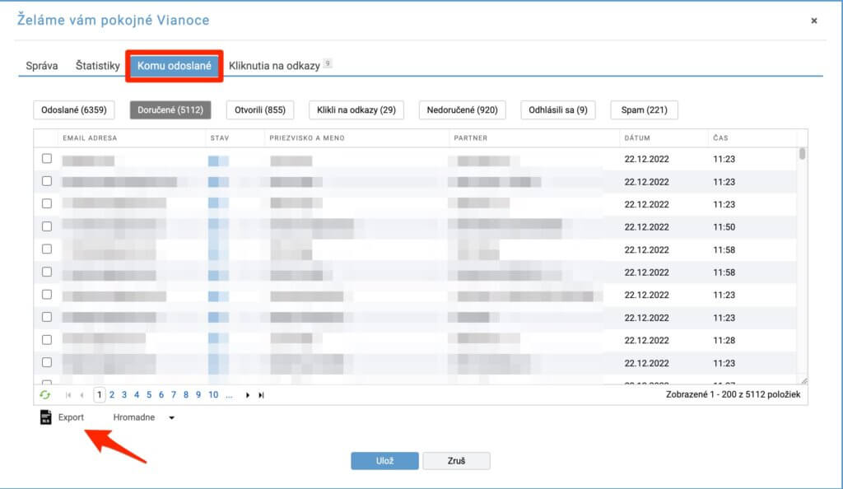
Task: Go to page 5
Action: (x=149, y=395)
